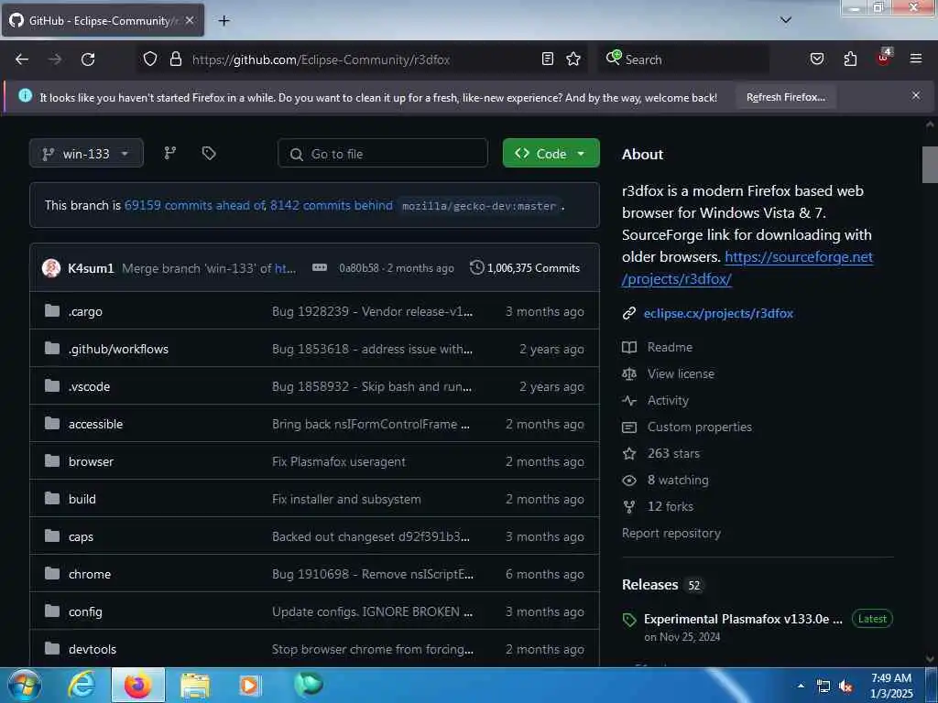Open the .cargo folder

pos(85,311)
